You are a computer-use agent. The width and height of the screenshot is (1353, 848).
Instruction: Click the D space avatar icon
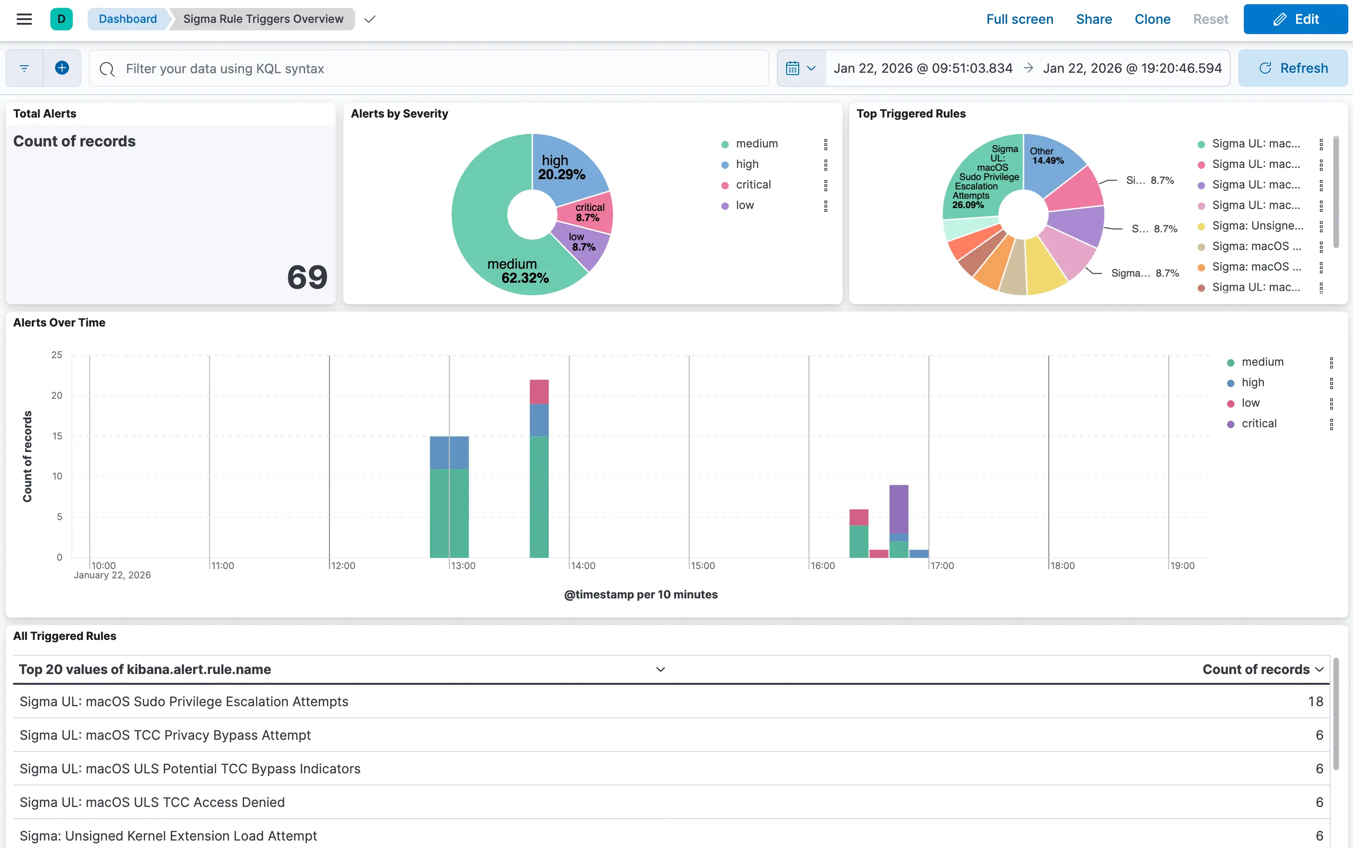[61, 19]
